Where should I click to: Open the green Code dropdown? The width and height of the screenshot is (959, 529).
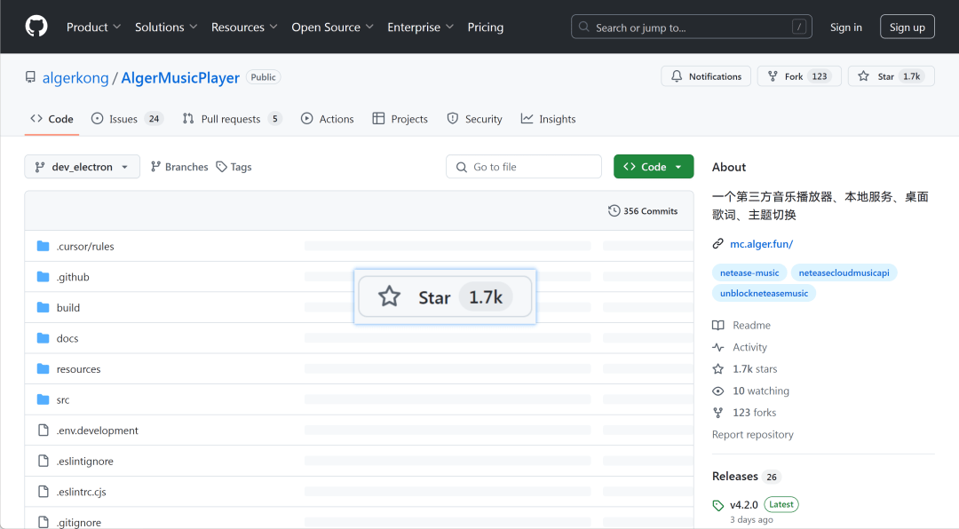tap(654, 166)
